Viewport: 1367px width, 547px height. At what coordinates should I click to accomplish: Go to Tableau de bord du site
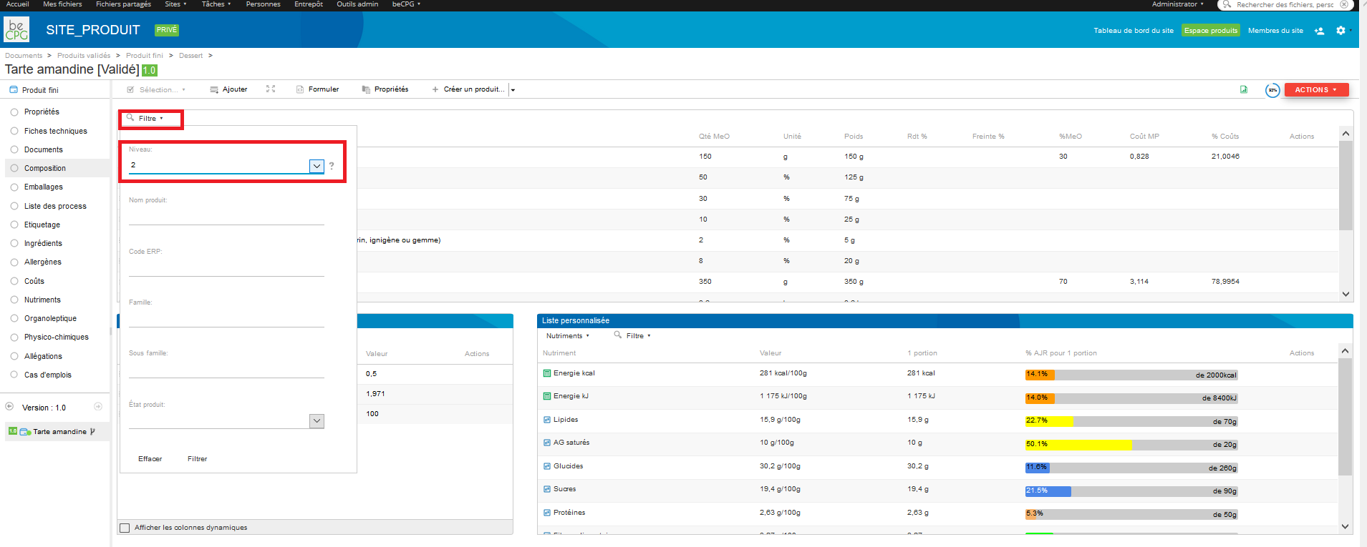coord(1134,31)
